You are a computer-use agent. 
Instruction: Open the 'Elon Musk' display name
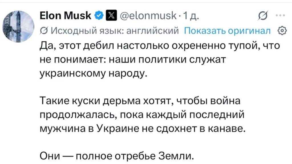65,16
